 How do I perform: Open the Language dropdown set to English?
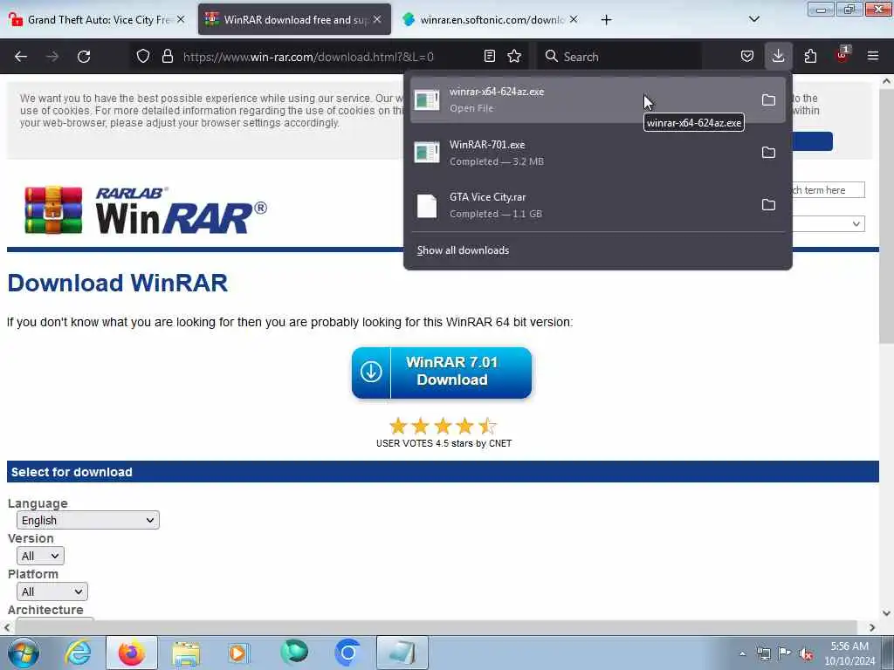click(x=88, y=520)
